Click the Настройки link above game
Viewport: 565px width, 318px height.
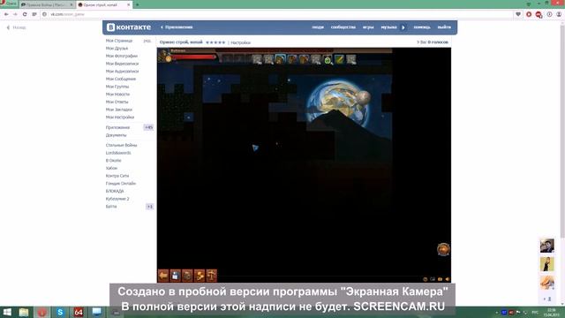(240, 42)
